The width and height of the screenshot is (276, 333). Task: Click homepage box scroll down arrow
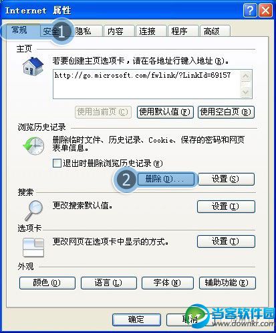(x=245, y=92)
